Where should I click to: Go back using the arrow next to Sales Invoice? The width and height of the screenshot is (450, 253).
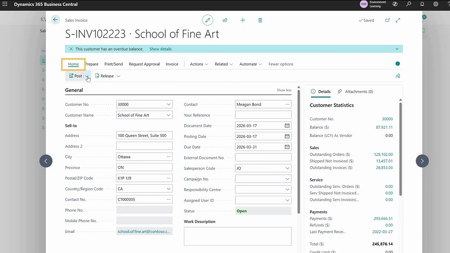point(56,20)
